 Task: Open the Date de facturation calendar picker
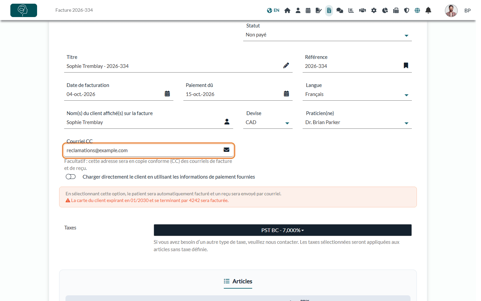167,94
